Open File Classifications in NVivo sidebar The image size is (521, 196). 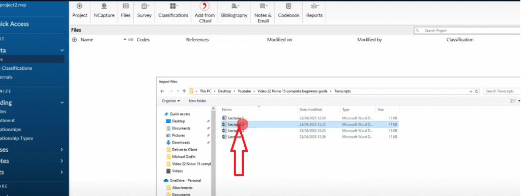click(x=16, y=68)
